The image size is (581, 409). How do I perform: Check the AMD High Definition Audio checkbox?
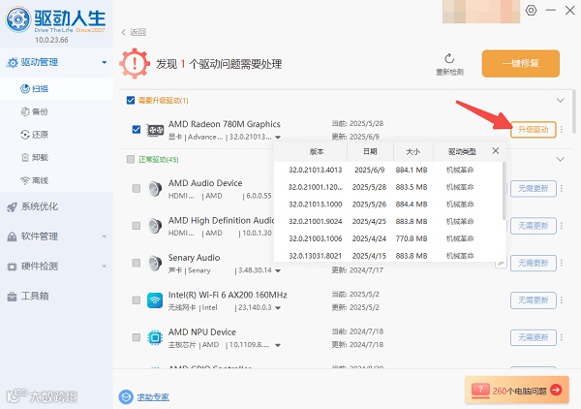[137, 226]
